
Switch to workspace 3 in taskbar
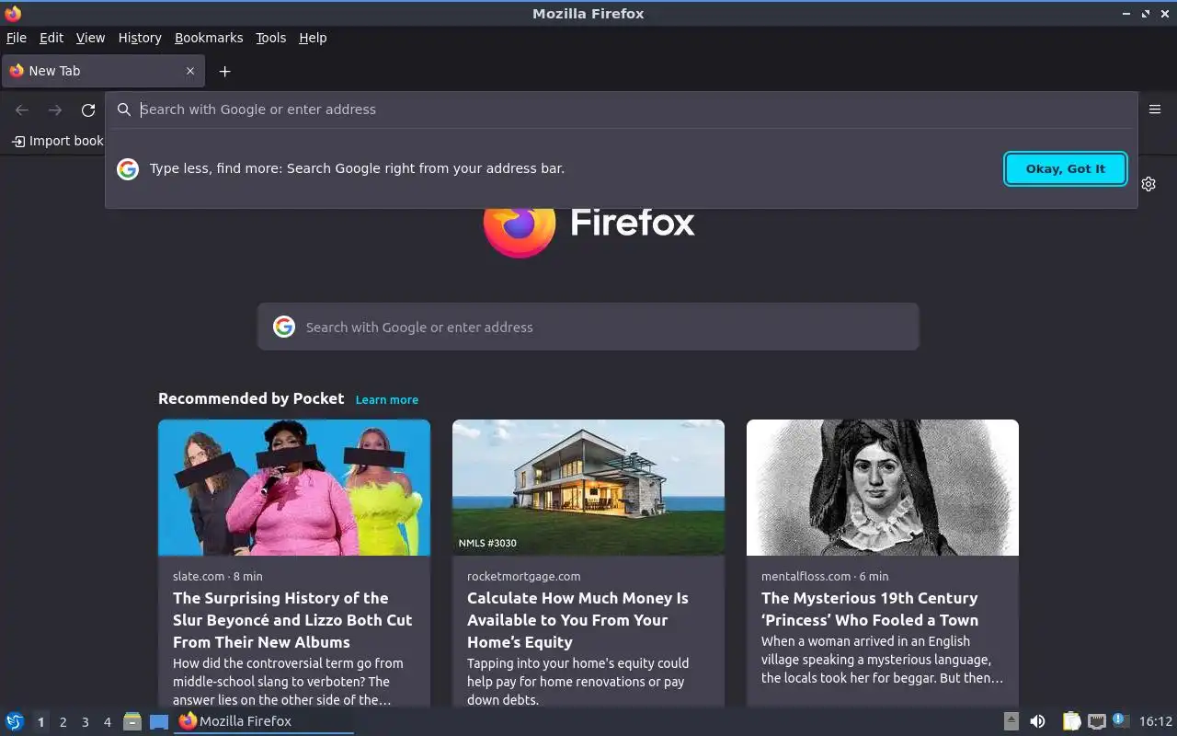coord(85,722)
